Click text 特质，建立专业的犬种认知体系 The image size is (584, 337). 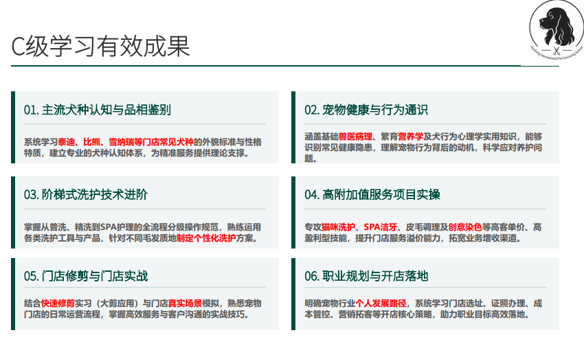[83, 153]
